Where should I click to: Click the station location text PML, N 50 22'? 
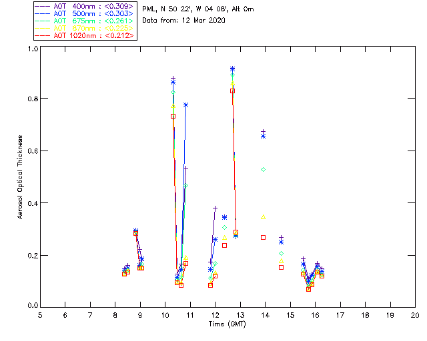(x=197, y=9)
